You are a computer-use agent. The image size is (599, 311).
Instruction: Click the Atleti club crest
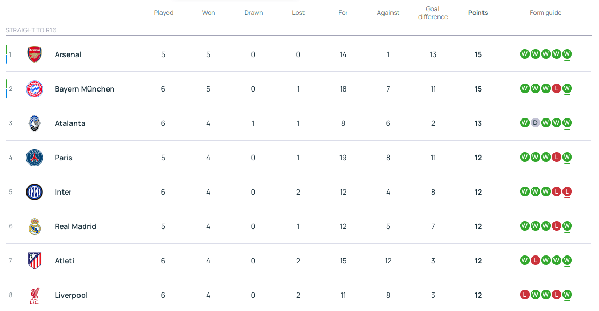coord(34,261)
